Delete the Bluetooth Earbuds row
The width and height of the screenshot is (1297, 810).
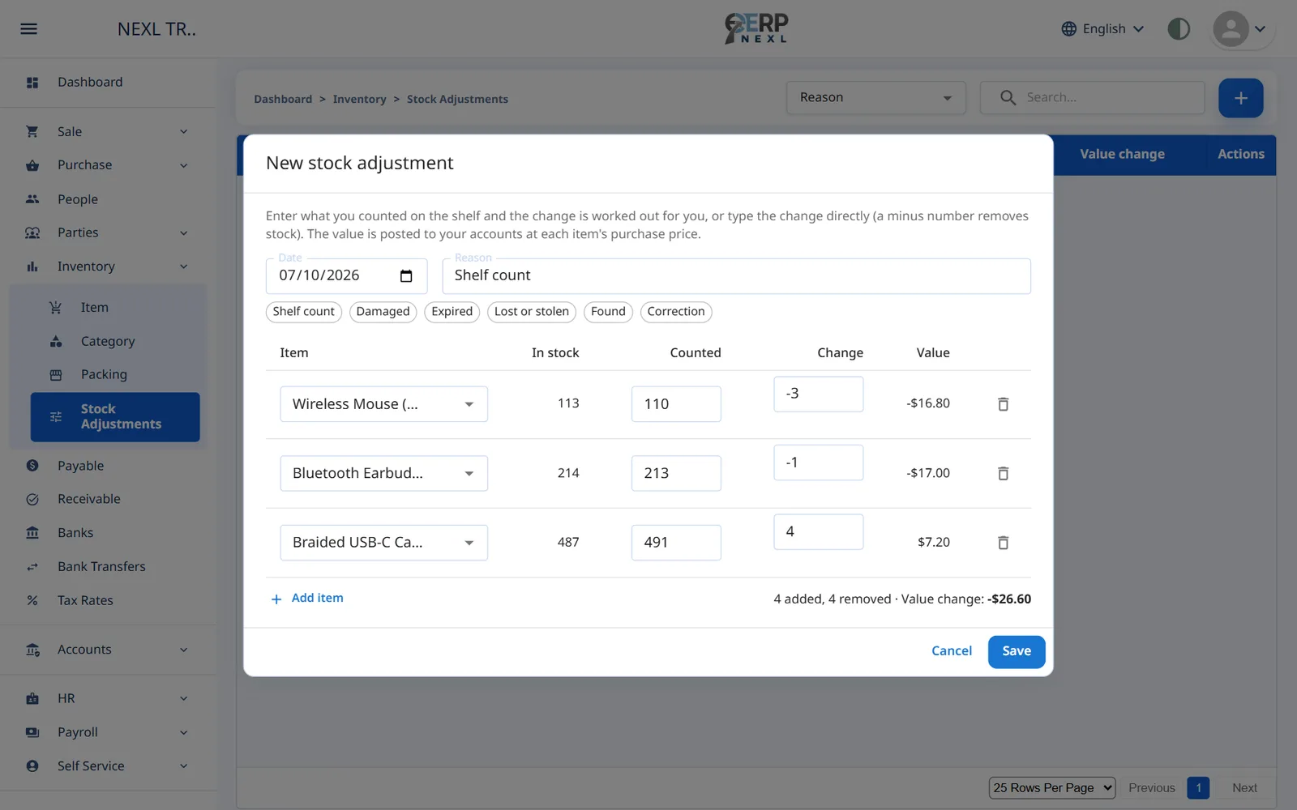[1003, 474]
